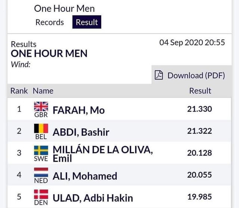Select the Result tab
The height and width of the screenshot is (208, 239).
click(87, 22)
